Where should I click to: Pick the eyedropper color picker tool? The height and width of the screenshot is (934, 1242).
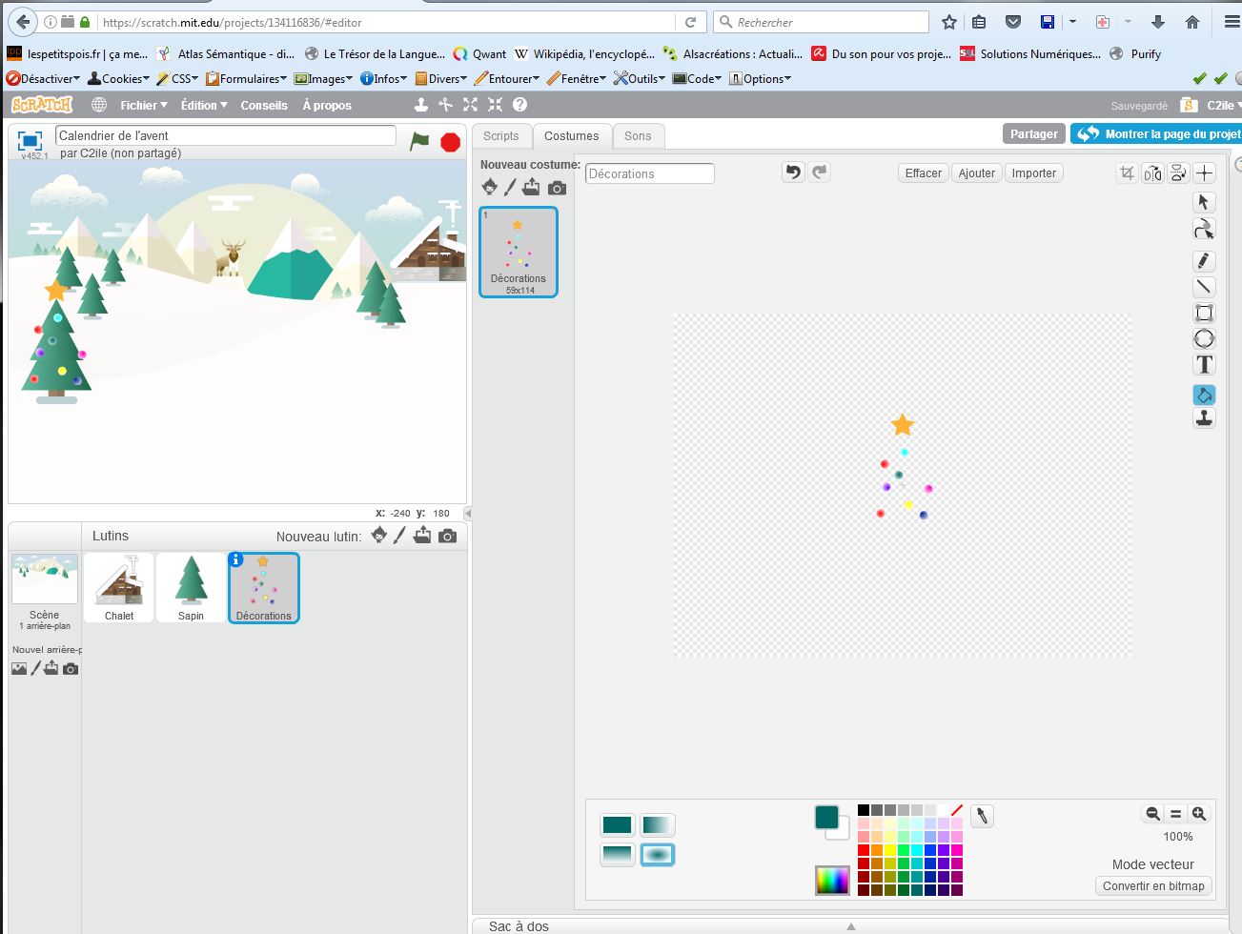[982, 816]
